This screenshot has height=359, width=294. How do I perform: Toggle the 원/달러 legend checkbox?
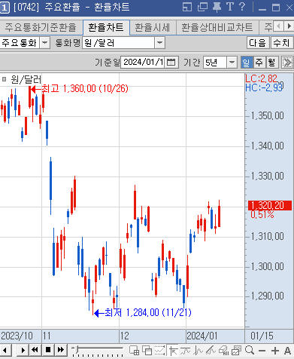click(4, 79)
